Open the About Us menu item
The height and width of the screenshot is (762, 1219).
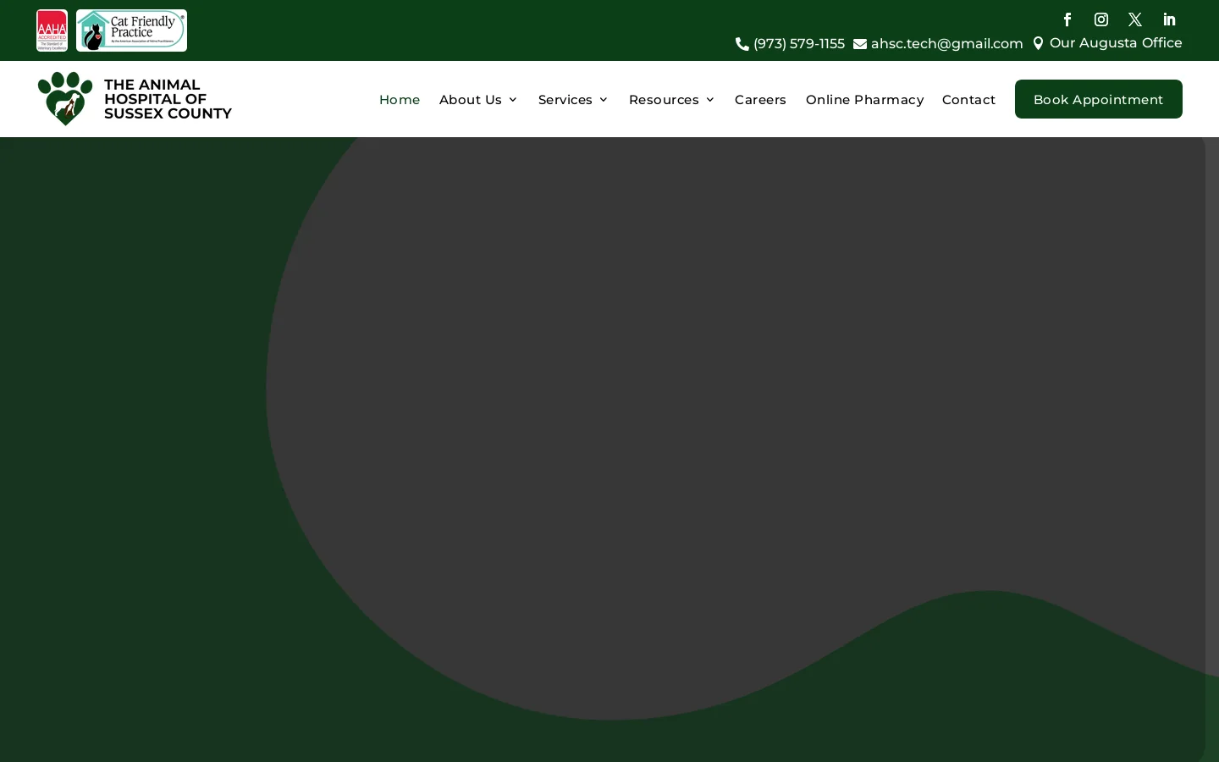[x=471, y=100]
